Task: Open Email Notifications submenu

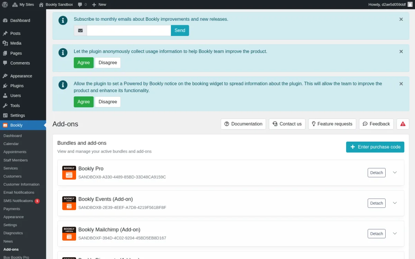Action: tap(19, 192)
